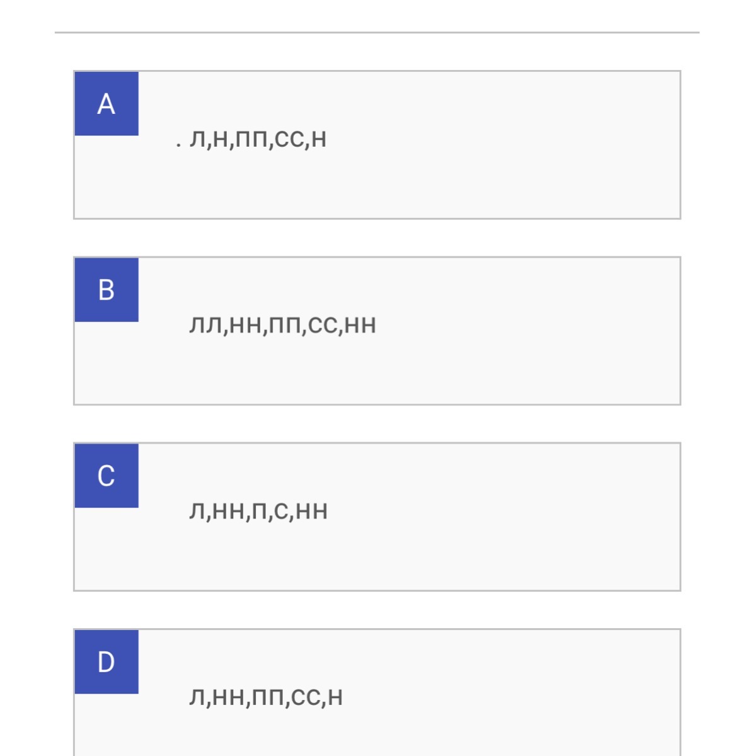Click the blue D letter badge
The width and height of the screenshot is (755, 756).
pyautogui.click(x=107, y=662)
